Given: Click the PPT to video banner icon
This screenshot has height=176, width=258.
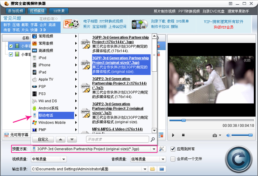Looking at the screenshot, I should coord(71,24).
